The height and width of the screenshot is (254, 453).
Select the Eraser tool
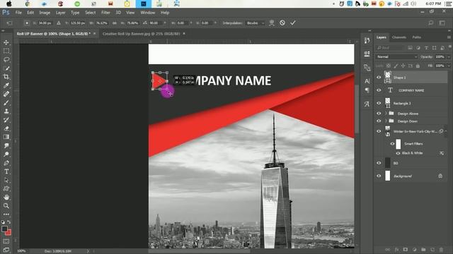(6, 128)
